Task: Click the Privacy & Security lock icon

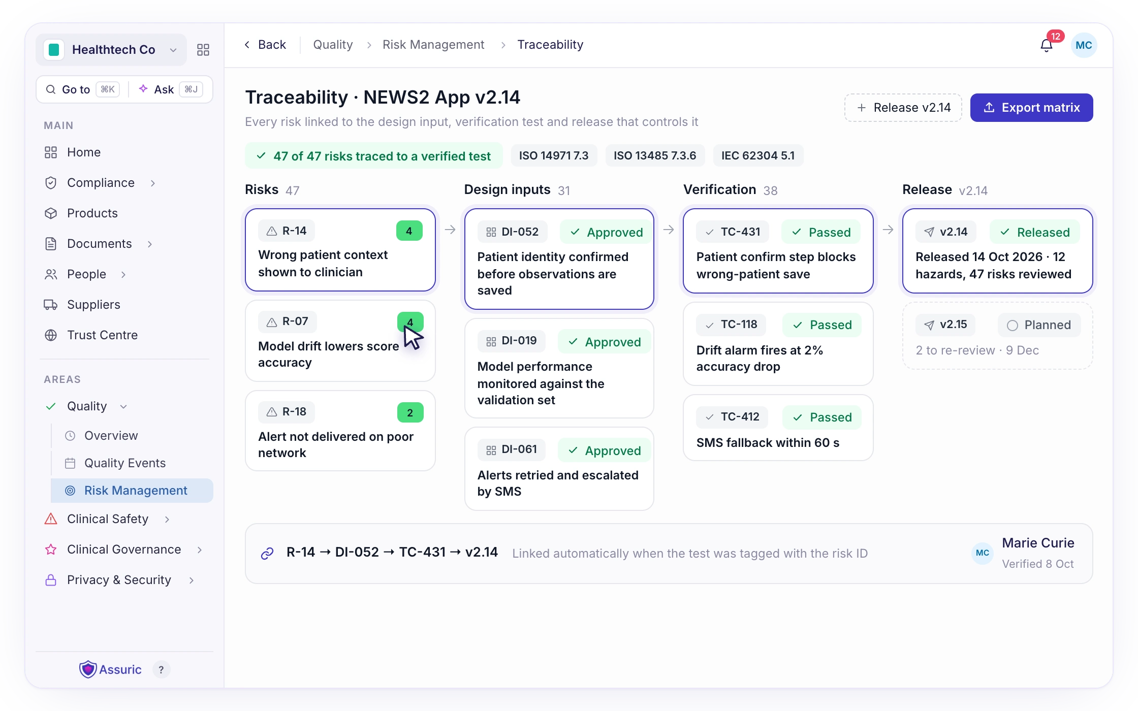Action: click(51, 580)
